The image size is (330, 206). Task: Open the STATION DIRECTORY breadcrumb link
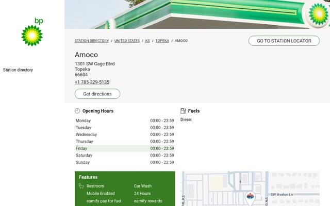(x=92, y=41)
